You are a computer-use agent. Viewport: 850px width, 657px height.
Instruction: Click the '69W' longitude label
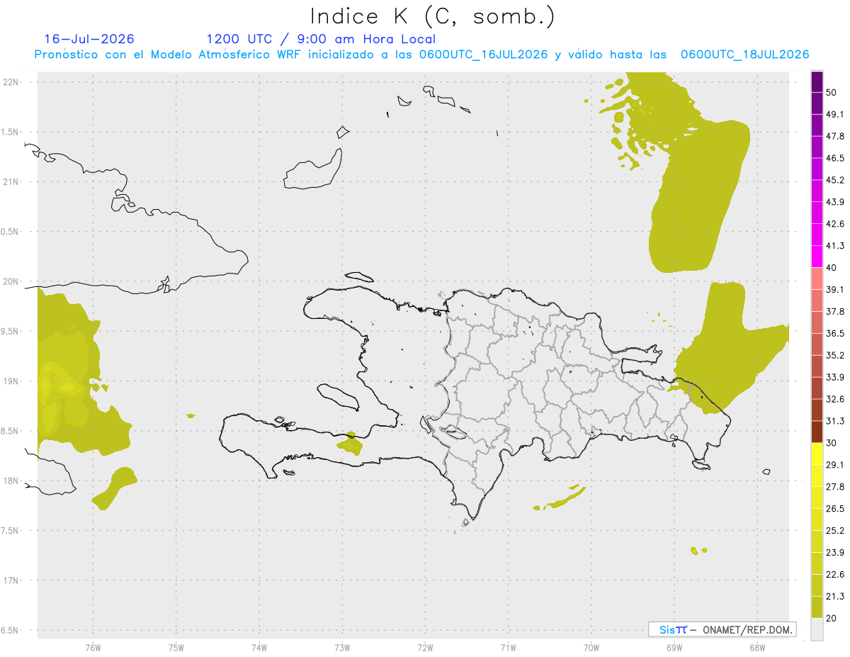(x=674, y=648)
